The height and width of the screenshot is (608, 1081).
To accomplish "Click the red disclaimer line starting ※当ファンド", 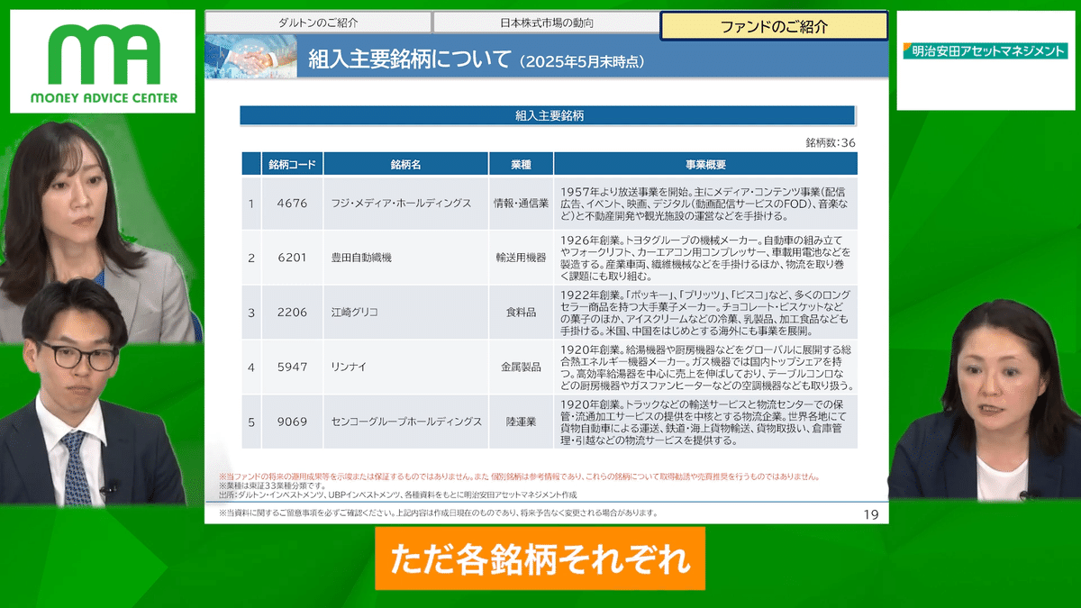I will pos(518,476).
